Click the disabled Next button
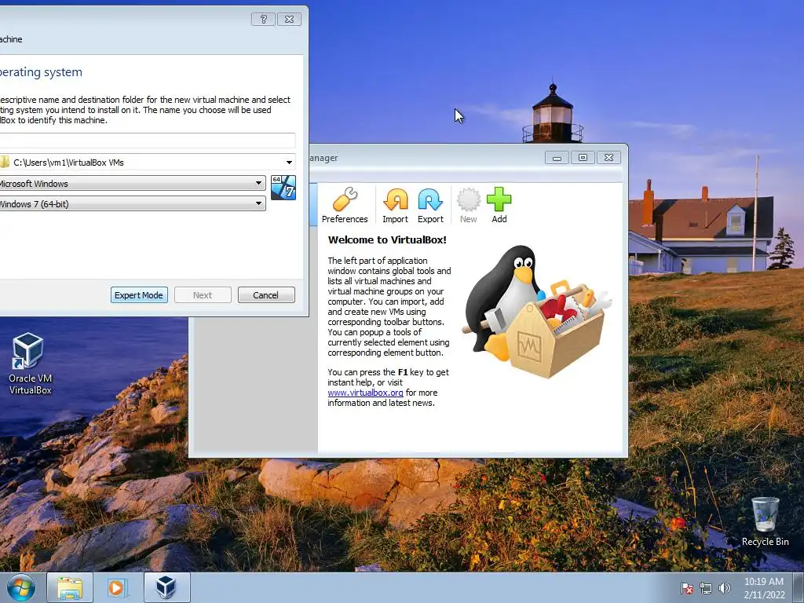This screenshot has height=603, width=804. 203,295
